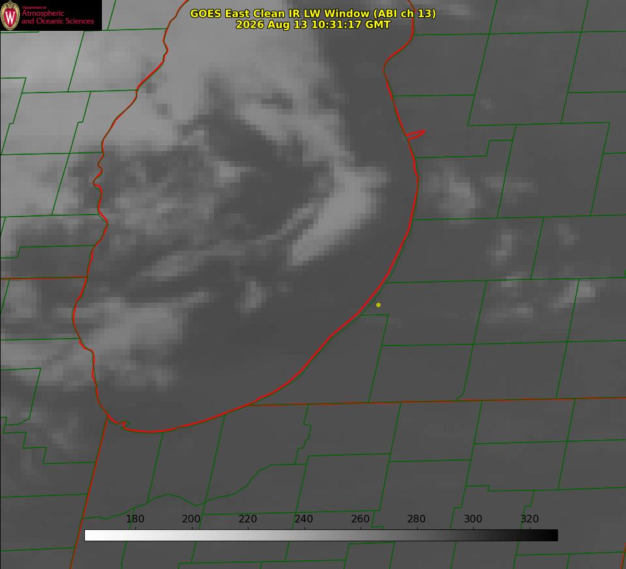Viewport: 626px width, 569px height.
Task: Click the 280 colorbar tick label
Action: [416, 519]
